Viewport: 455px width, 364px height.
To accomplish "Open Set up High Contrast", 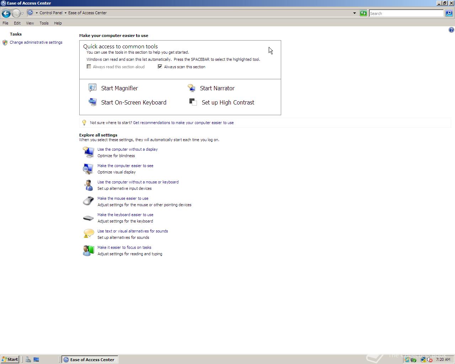I will [228, 102].
